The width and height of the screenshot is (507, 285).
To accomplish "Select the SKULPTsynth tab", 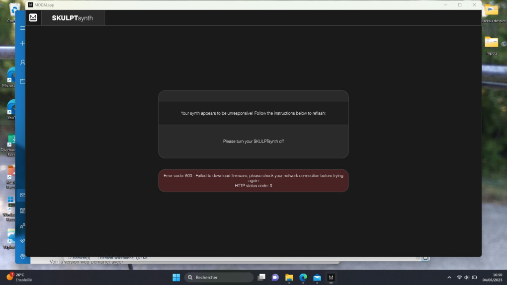I will pyautogui.click(x=73, y=18).
